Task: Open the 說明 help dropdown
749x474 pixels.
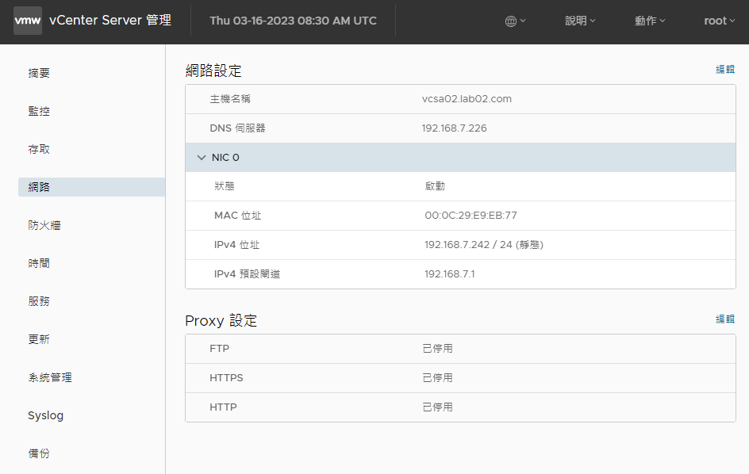Action: (580, 21)
